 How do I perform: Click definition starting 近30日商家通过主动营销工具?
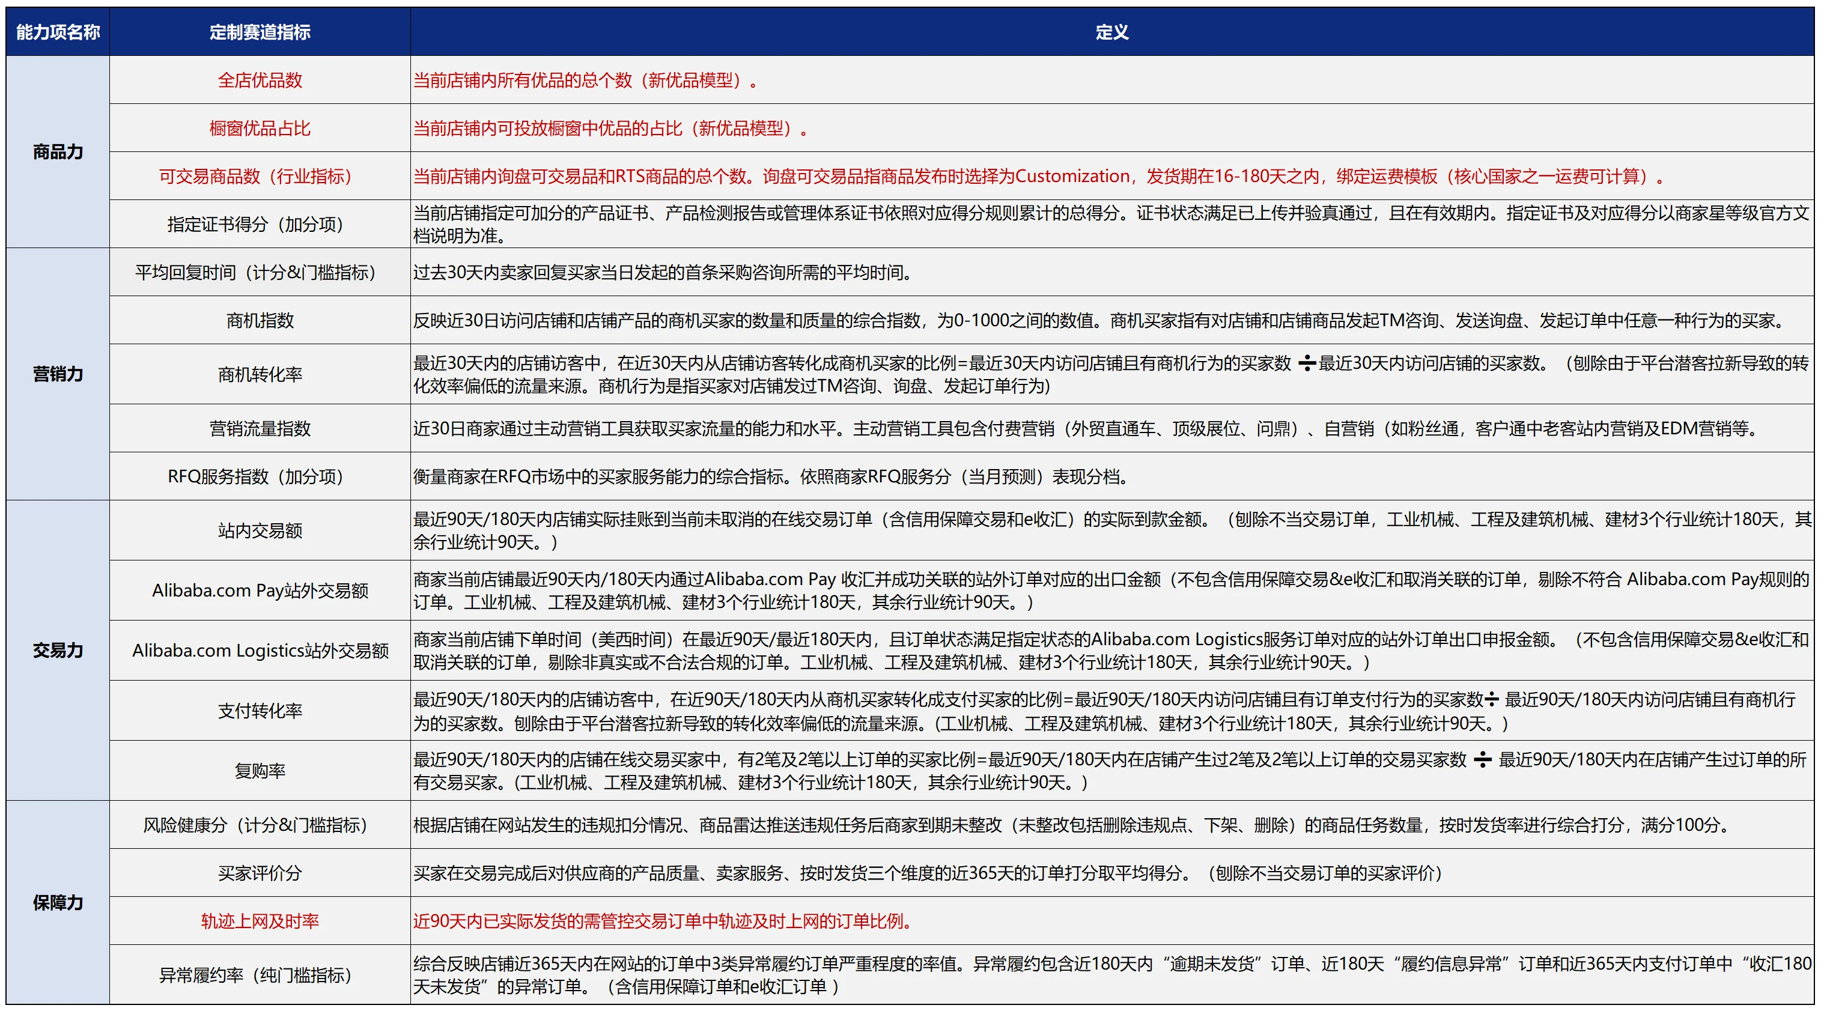click(x=1112, y=428)
